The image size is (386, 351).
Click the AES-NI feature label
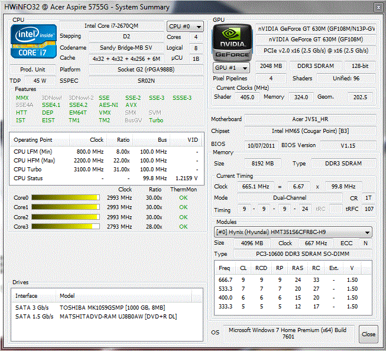tap(108, 105)
